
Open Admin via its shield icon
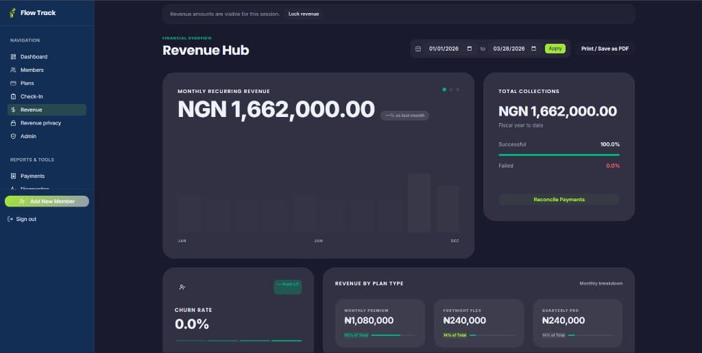[13, 136]
